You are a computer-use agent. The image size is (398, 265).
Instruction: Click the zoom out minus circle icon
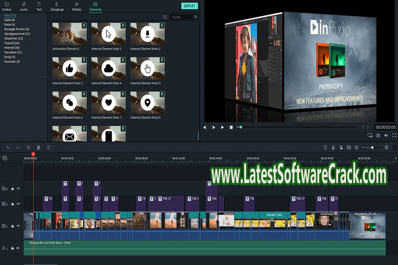(357, 147)
